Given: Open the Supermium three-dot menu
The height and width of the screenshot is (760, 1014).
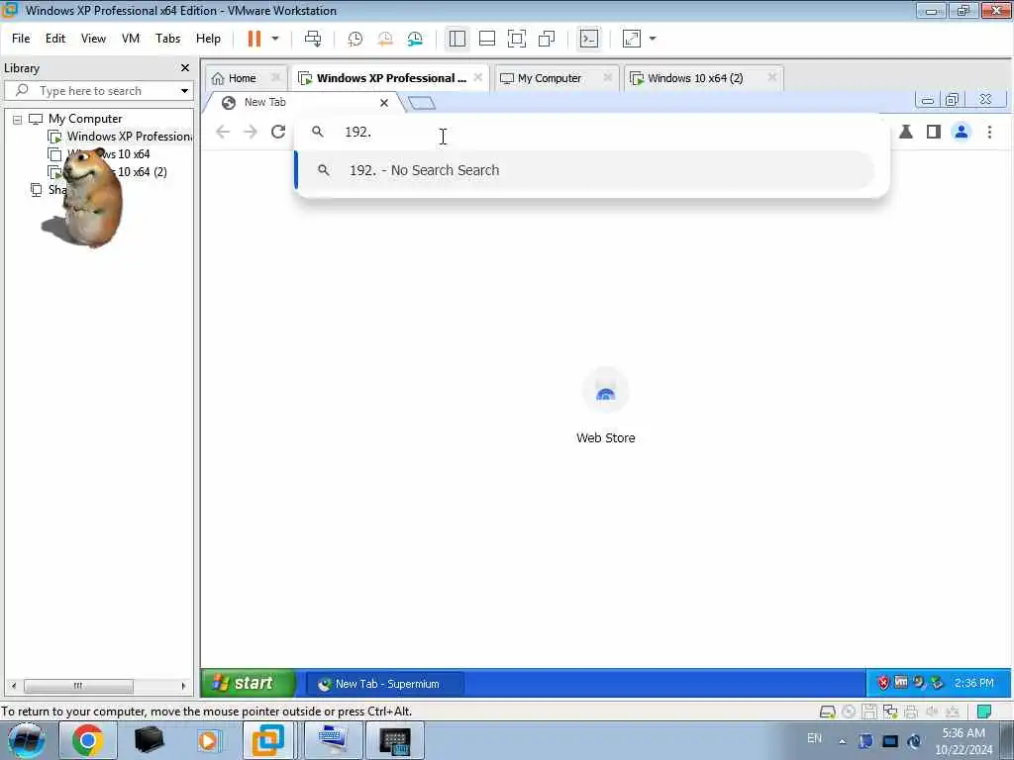Looking at the screenshot, I should [x=989, y=132].
